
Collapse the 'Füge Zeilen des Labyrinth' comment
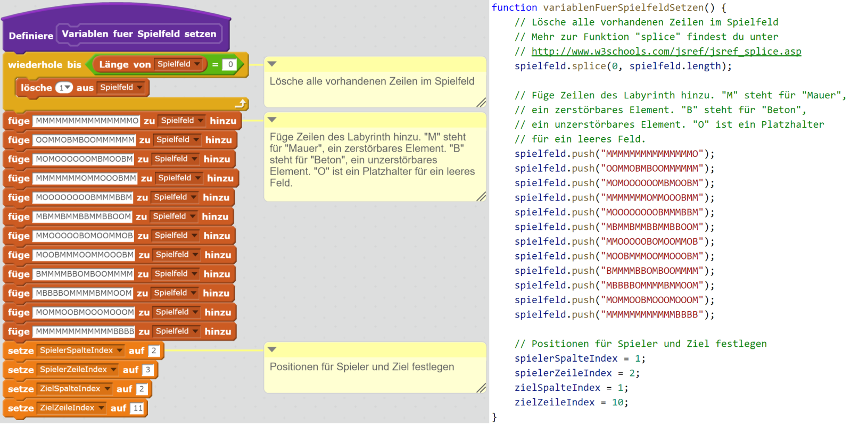(272, 120)
